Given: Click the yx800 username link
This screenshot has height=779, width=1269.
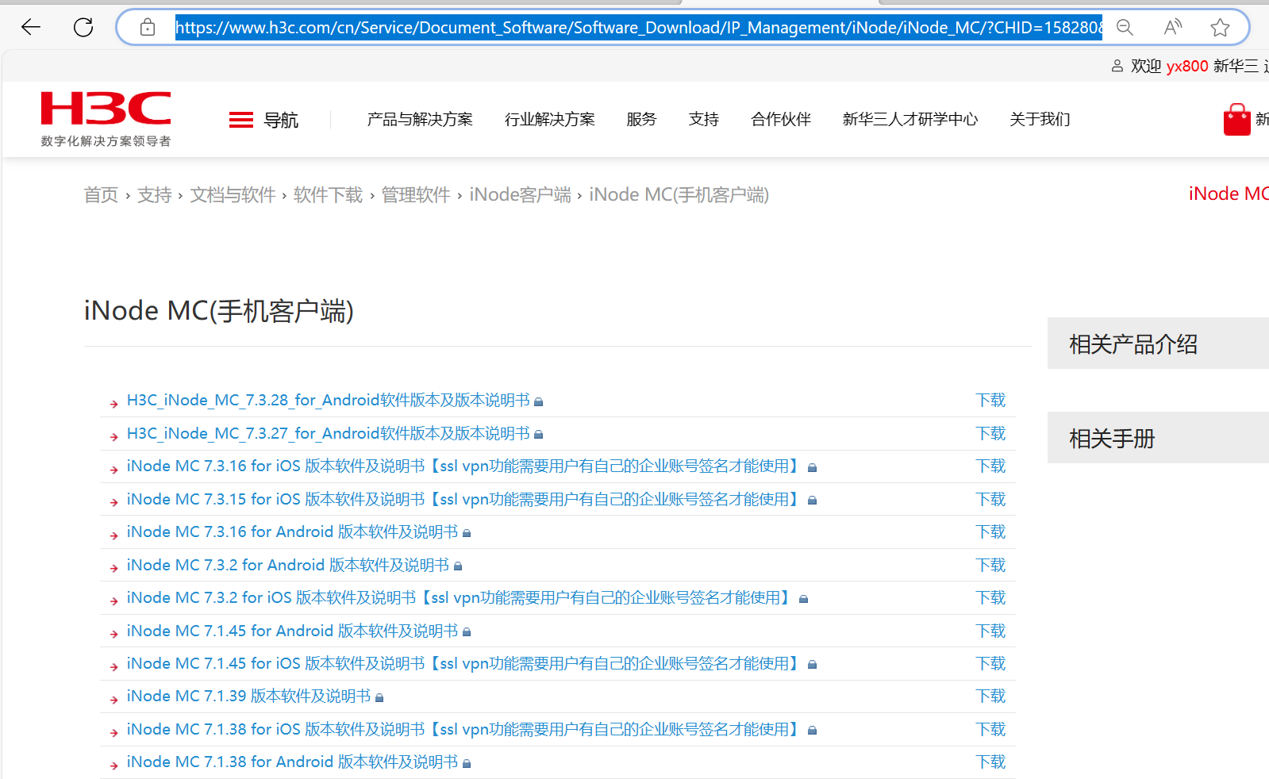Looking at the screenshot, I should click(x=1187, y=66).
